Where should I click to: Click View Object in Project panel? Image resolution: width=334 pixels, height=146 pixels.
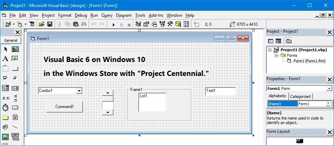pos(278,41)
